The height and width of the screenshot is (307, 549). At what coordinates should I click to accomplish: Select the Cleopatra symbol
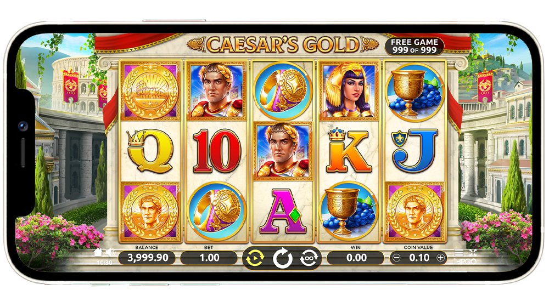point(349,91)
